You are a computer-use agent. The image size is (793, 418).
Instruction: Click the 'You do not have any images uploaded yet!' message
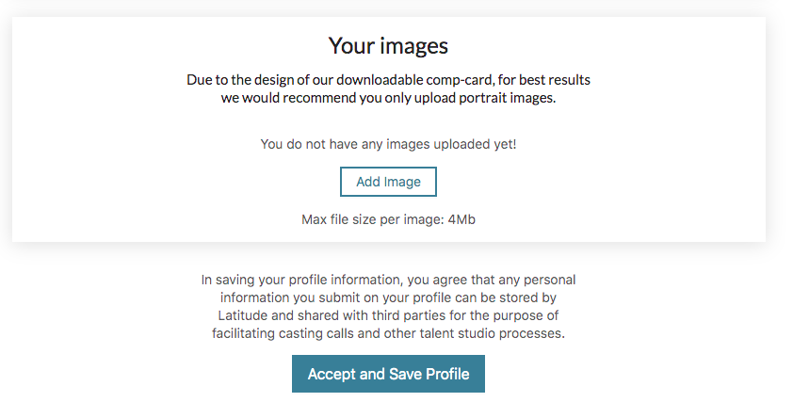click(x=388, y=144)
